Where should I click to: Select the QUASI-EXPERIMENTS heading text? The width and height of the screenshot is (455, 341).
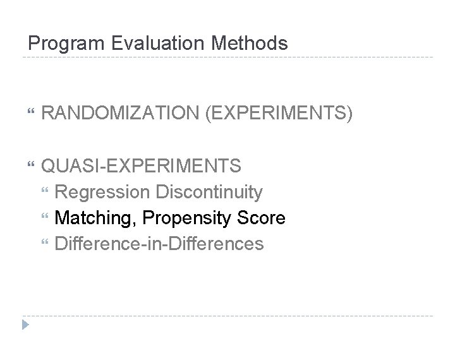click(140, 165)
